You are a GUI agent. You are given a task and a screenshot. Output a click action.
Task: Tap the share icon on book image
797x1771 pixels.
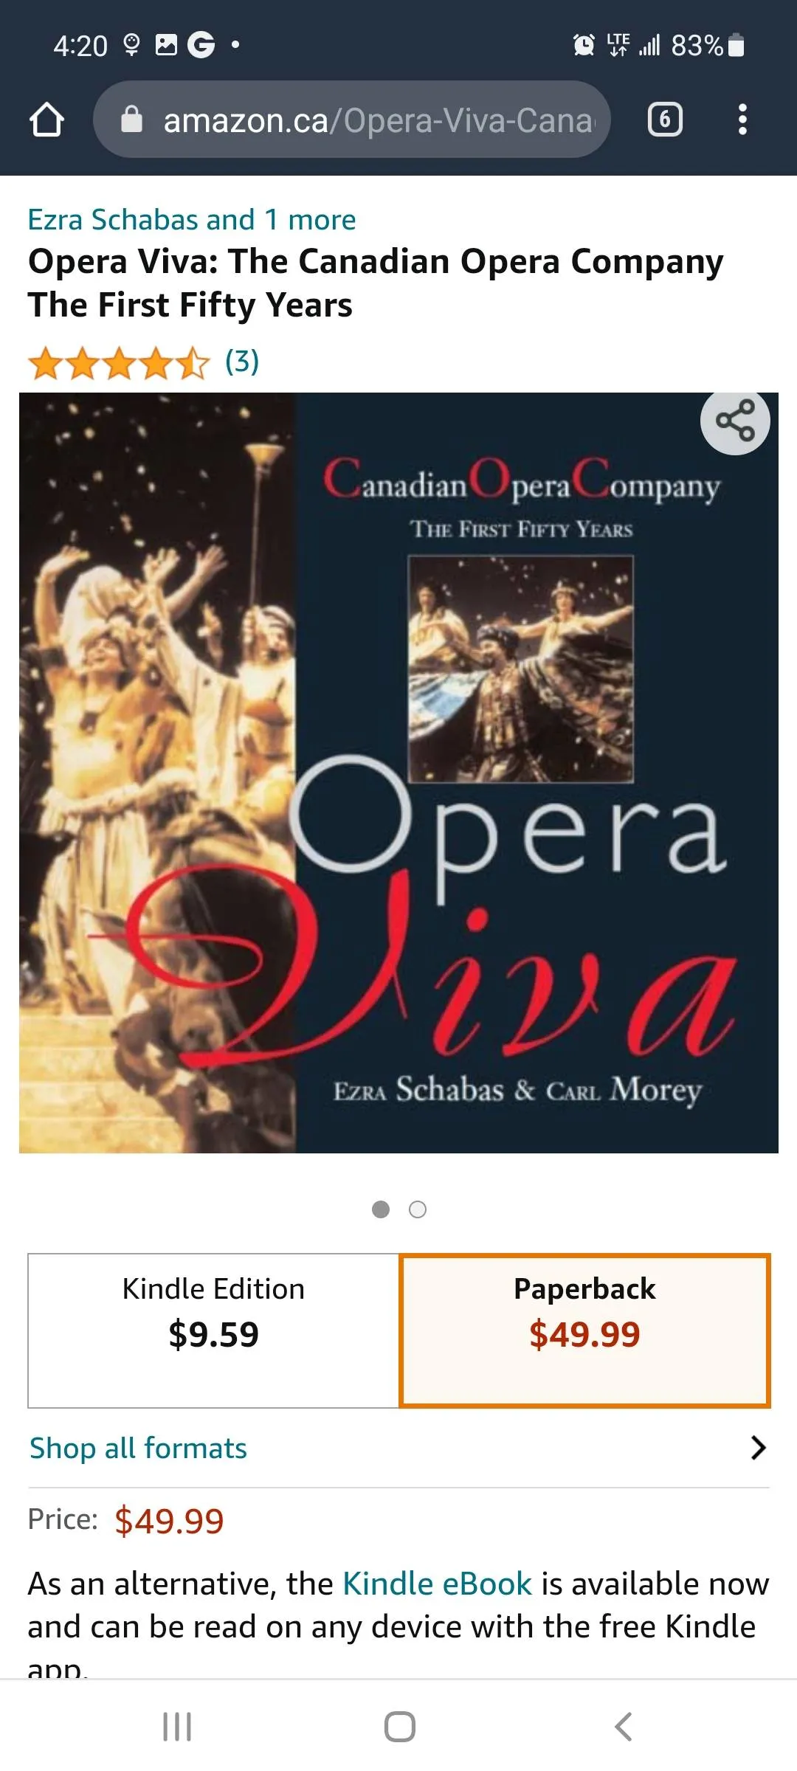click(735, 421)
